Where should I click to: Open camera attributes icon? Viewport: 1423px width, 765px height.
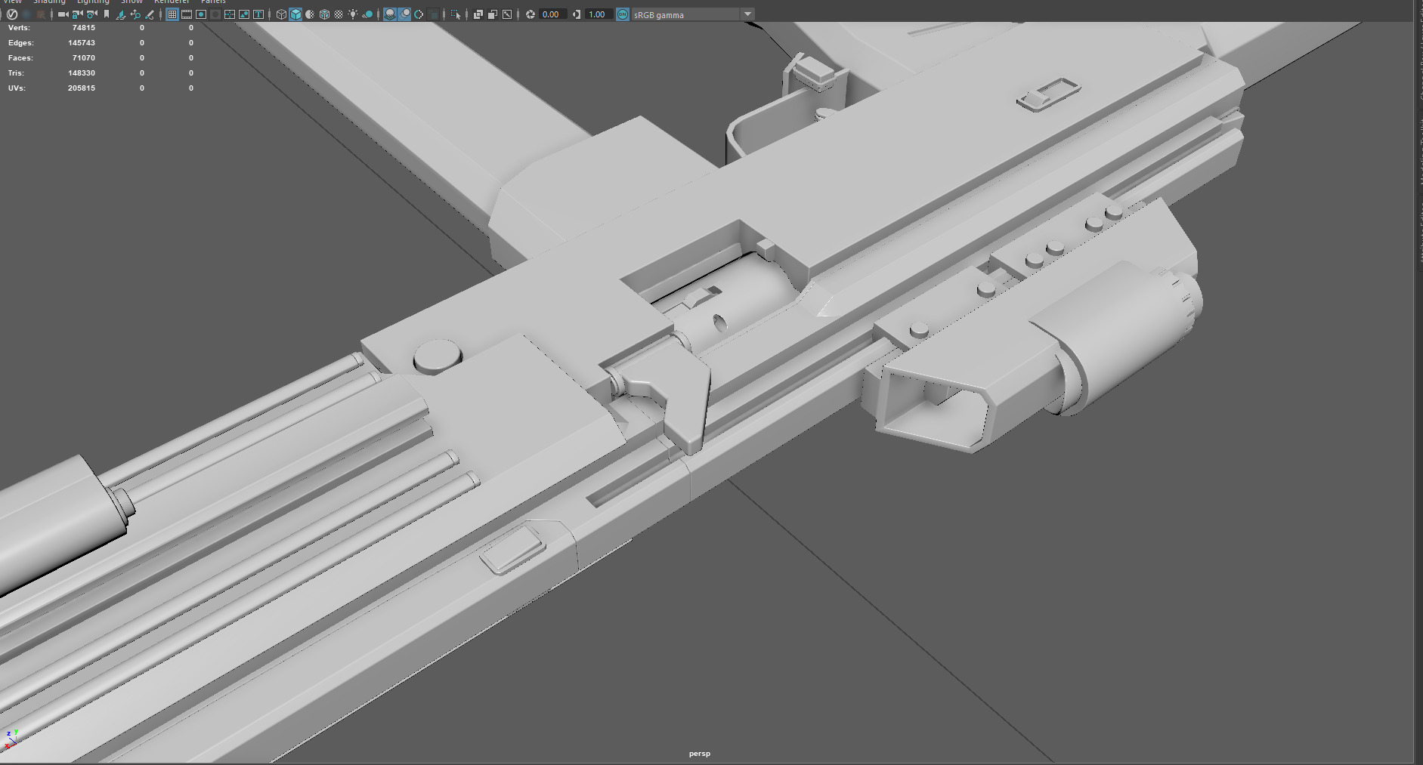92,14
